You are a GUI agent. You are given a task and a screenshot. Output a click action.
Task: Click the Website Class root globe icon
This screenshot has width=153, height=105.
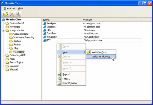[3, 20]
